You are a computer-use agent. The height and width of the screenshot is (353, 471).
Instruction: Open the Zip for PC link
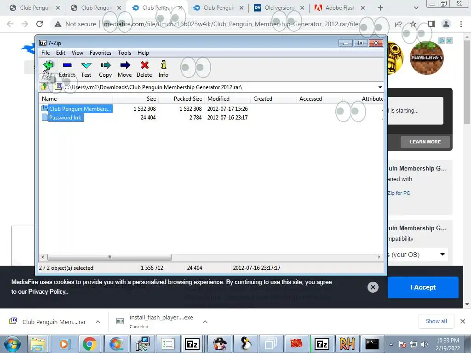(x=399, y=193)
